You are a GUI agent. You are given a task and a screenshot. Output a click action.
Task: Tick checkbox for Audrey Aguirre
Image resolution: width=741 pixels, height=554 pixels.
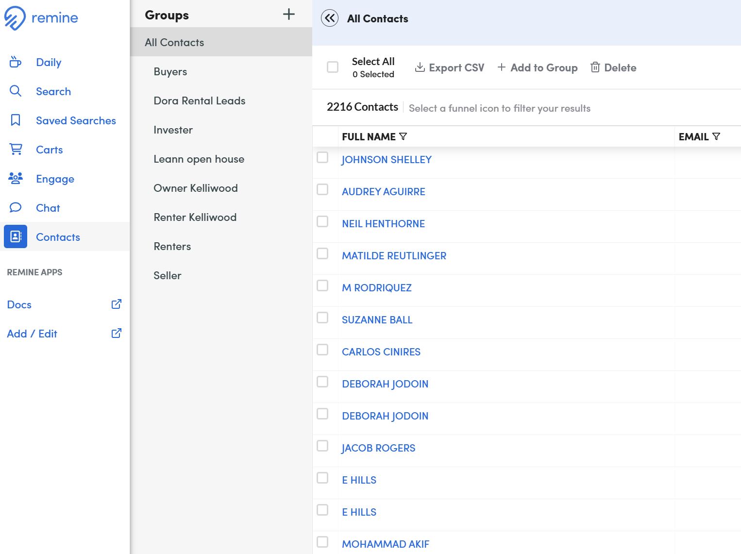pyautogui.click(x=322, y=189)
